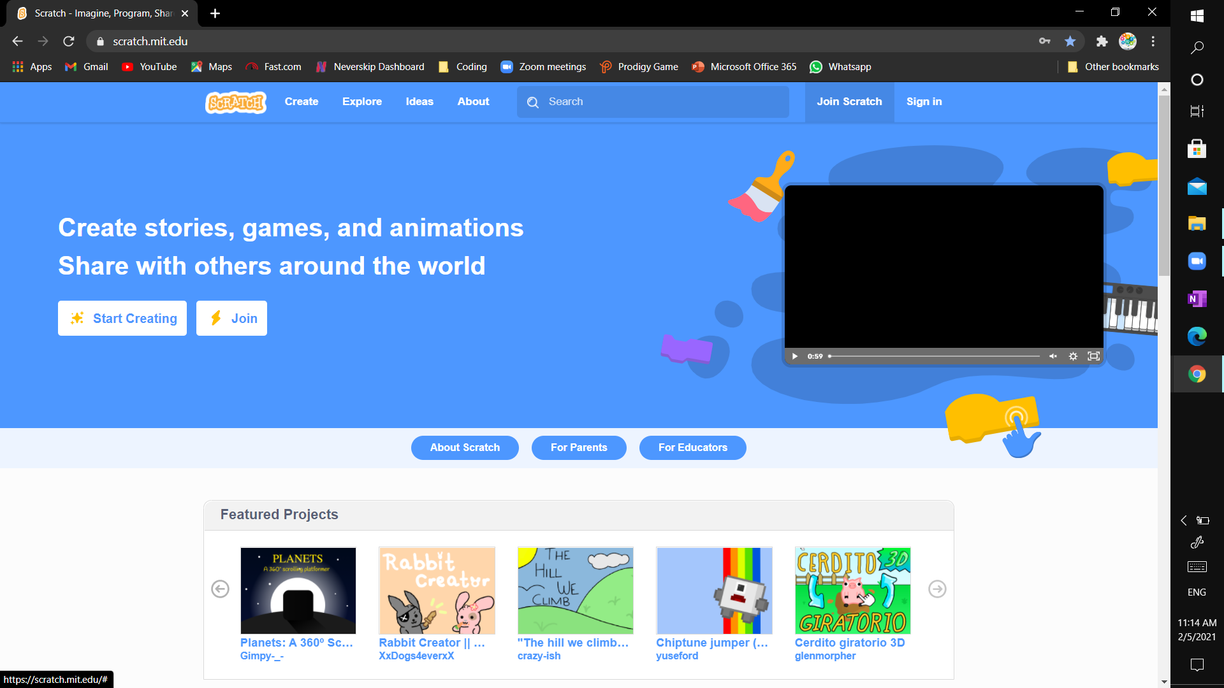Open the extensions puzzle menu

1102,41
